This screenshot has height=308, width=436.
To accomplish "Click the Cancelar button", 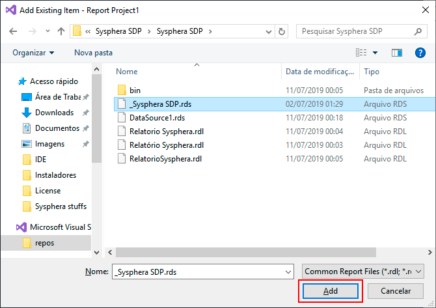I will click(396, 291).
